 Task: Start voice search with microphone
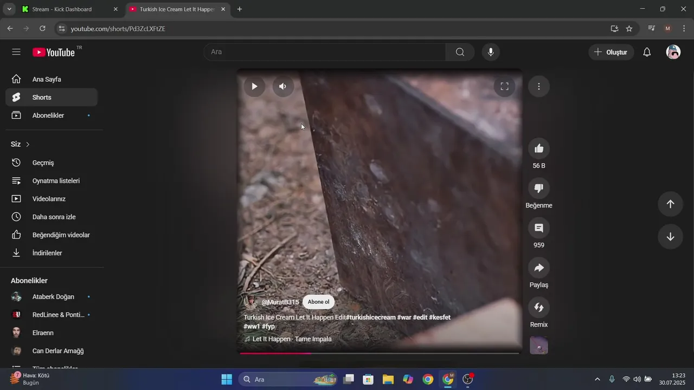(x=491, y=52)
